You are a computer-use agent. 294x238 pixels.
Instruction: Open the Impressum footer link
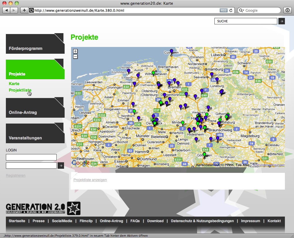[250, 221]
